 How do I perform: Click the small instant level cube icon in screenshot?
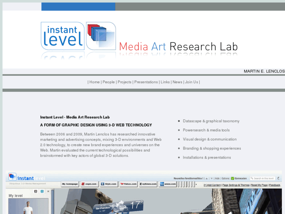click(13, 176)
